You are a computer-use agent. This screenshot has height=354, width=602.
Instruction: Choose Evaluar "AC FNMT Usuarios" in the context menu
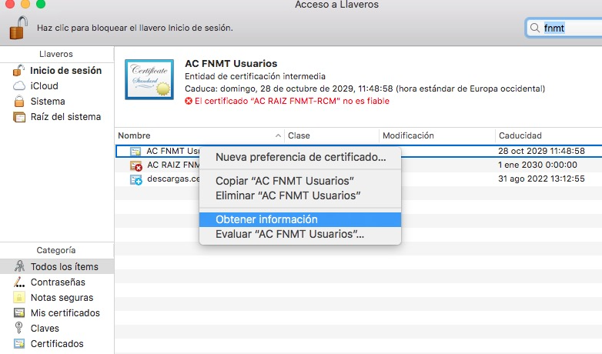coord(300,234)
